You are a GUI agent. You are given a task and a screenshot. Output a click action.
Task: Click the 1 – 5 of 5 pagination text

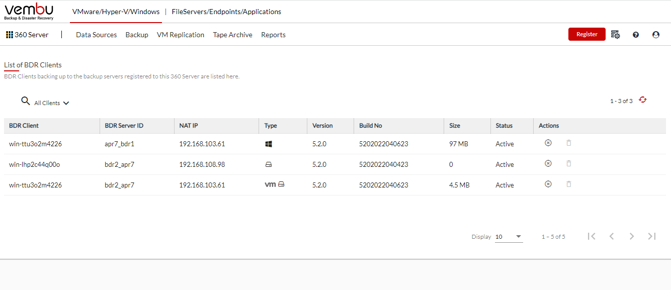click(553, 237)
